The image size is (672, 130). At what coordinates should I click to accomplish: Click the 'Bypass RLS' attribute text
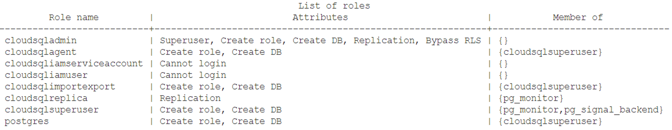click(x=453, y=41)
